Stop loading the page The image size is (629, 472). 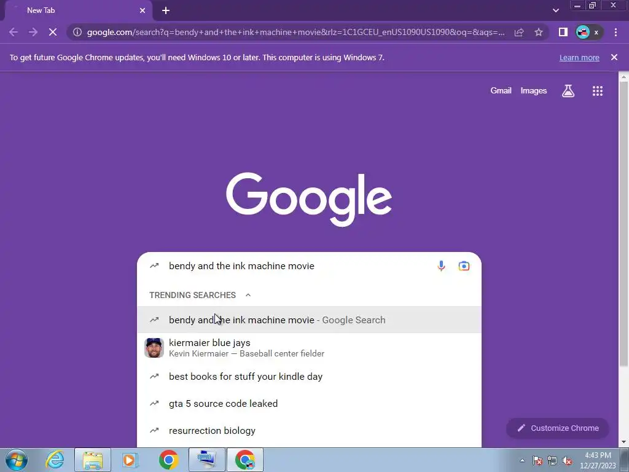coord(53,32)
